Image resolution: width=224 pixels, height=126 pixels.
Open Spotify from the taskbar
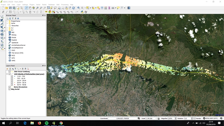point(46,123)
